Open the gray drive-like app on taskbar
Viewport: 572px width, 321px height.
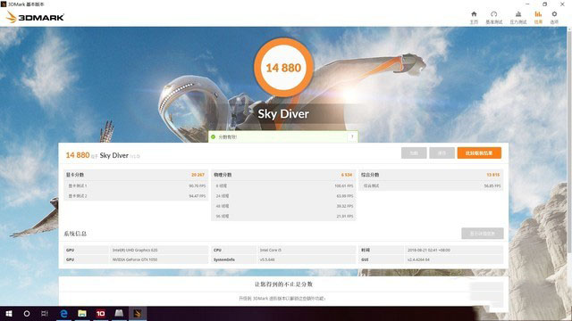[x=119, y=313]
